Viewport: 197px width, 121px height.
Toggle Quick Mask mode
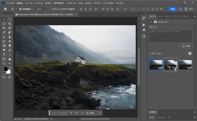tap(4, 77)
